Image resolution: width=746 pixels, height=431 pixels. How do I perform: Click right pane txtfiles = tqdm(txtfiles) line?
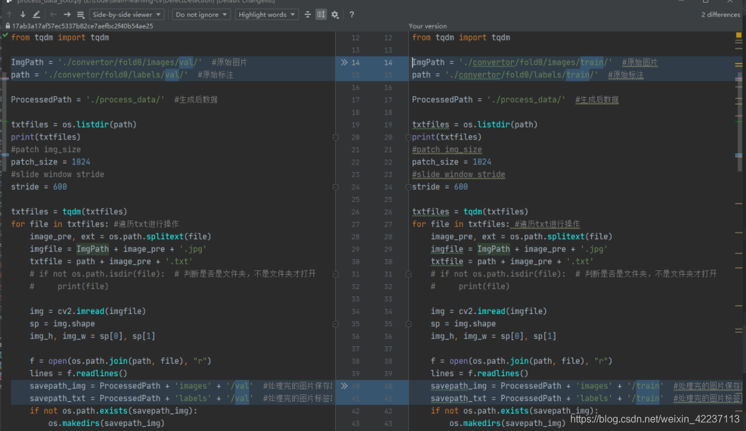point(470,212)
